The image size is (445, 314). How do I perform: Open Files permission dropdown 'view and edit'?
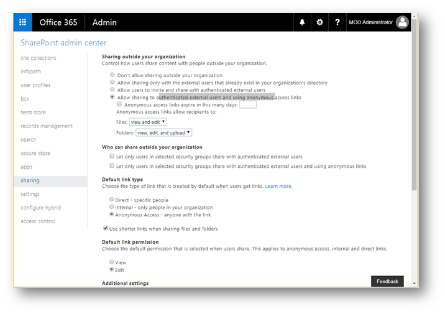[148, 122]
